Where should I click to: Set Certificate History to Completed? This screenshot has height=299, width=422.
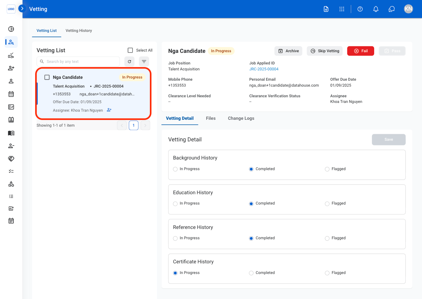pyautogui.click(x=251, y=273)
